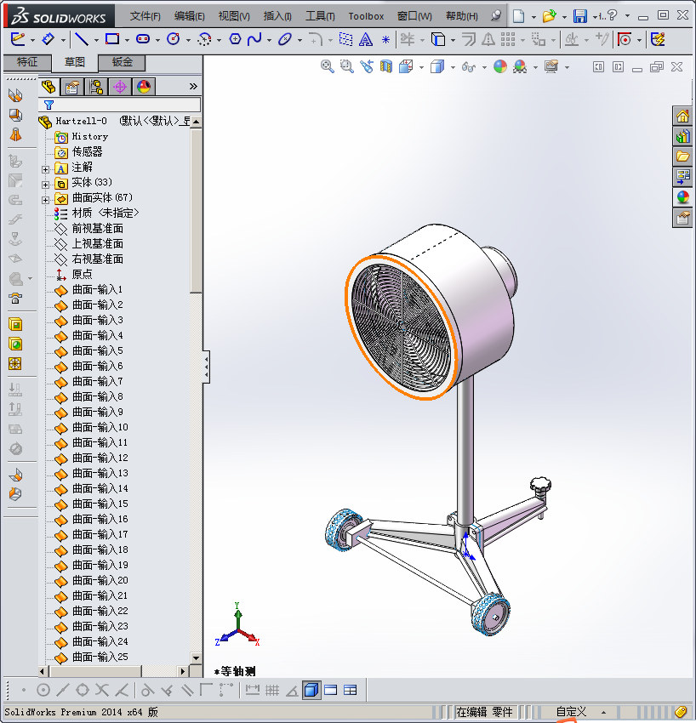Open the 编辑(E) menu
Image resolution: width=696 pixels, height=723 pixels.
pos(190,16)
